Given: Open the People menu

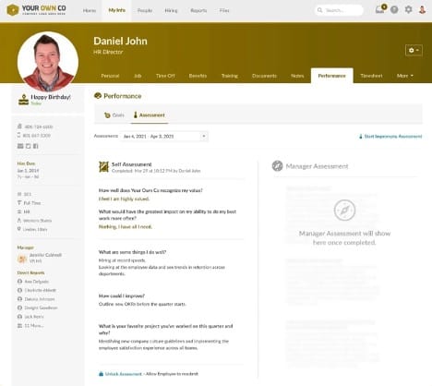Looking at the screenshot, I should 145,10.
